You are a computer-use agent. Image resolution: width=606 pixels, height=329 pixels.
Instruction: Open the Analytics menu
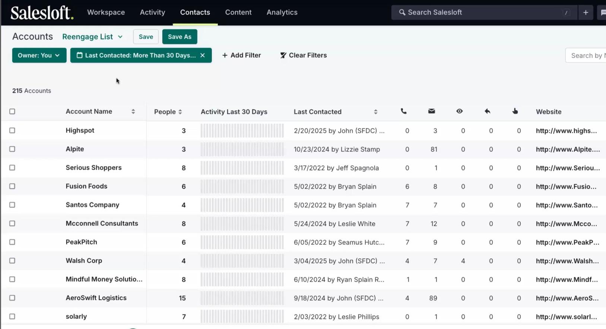tap(282, 12)
